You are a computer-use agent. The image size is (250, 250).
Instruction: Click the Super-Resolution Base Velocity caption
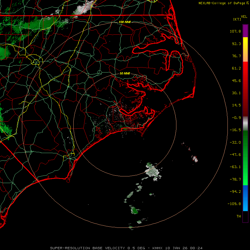tap(126, 248)
